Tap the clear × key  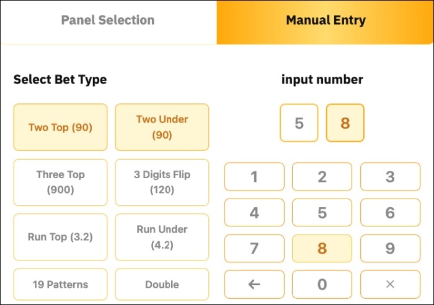(x=390, y=285)
